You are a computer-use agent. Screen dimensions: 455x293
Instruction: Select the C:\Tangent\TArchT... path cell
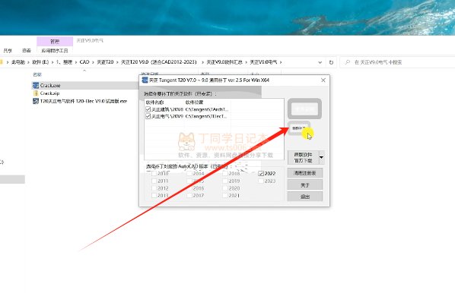pos(207,109)
